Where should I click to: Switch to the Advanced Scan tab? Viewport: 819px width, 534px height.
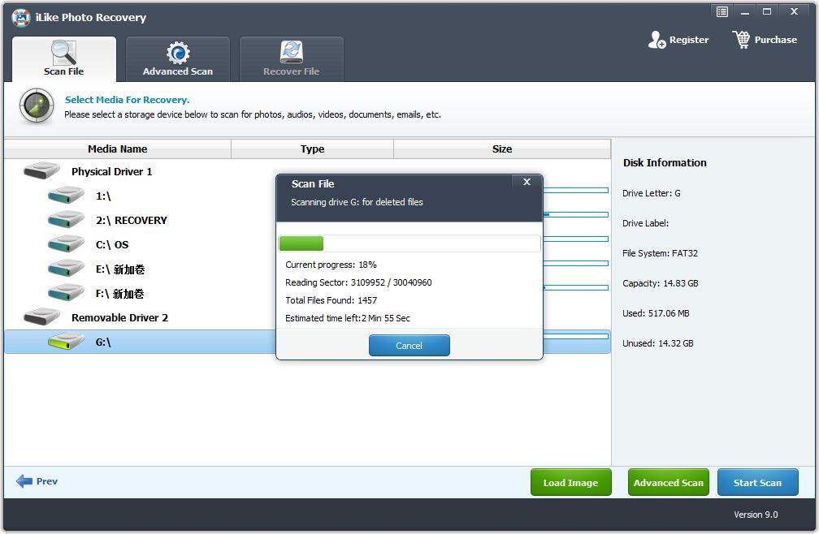(178, 59)
